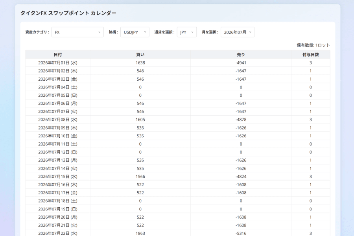
Task: Select buy value 535 in 07月09日 row
Action: click(x=140, y=128)
